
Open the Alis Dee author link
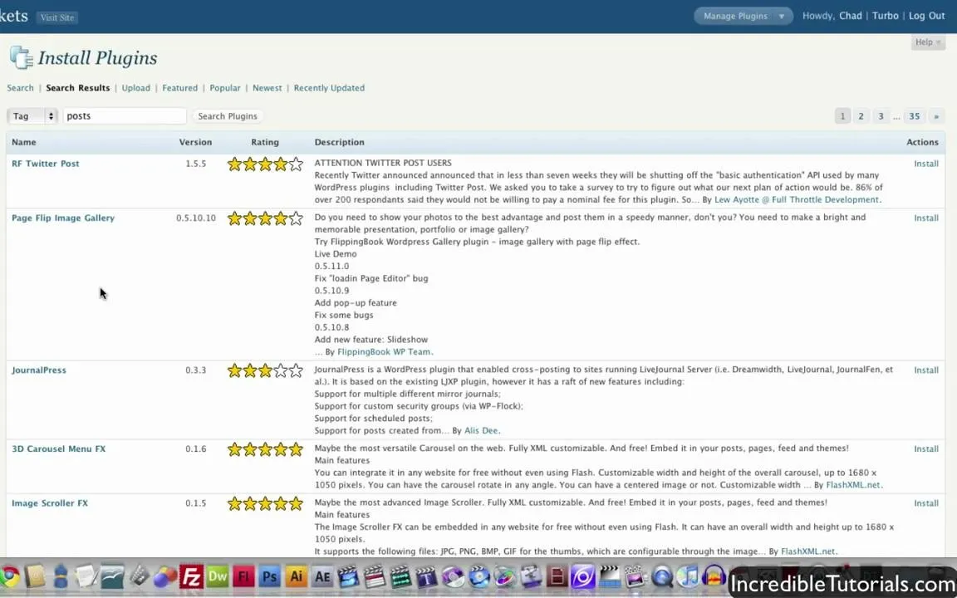481,431
